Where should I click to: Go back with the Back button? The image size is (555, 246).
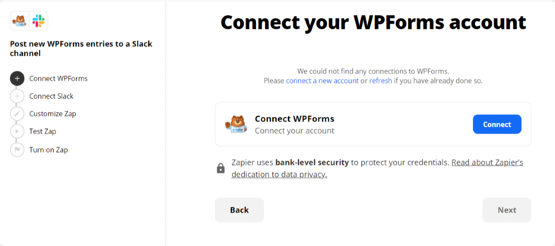click(239, 210)
